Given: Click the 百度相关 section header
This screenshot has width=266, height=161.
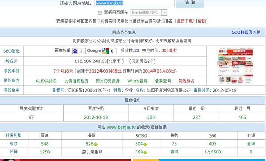Looking at the screenshot, I should (x=132, y=100).
